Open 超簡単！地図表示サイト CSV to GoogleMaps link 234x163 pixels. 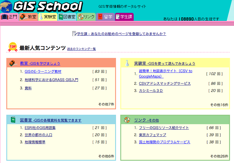tap(165, 74)
